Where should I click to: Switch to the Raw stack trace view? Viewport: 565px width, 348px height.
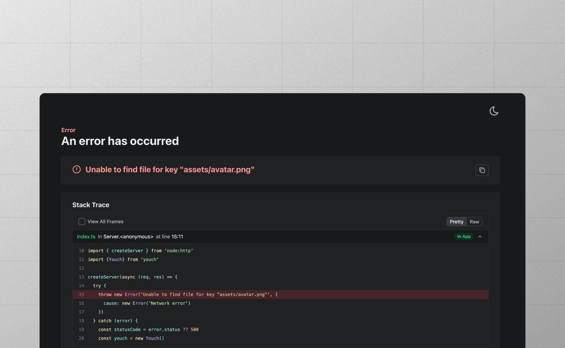474,222
